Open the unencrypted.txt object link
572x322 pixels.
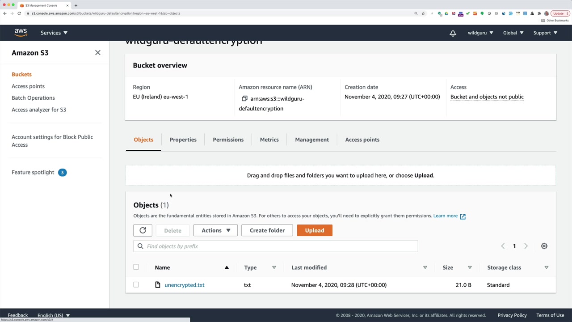click(x=185, y=285)
